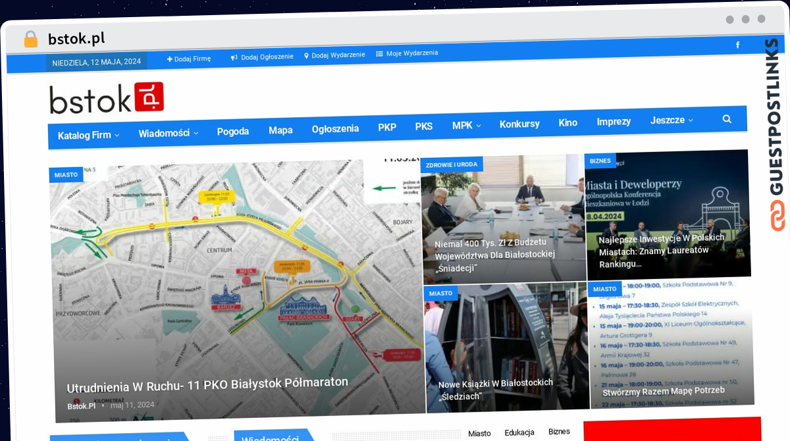Click the conference meeting photo thumbnail

click(504, 219)
